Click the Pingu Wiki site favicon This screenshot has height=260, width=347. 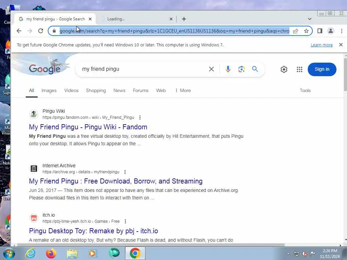coord(34,114)
